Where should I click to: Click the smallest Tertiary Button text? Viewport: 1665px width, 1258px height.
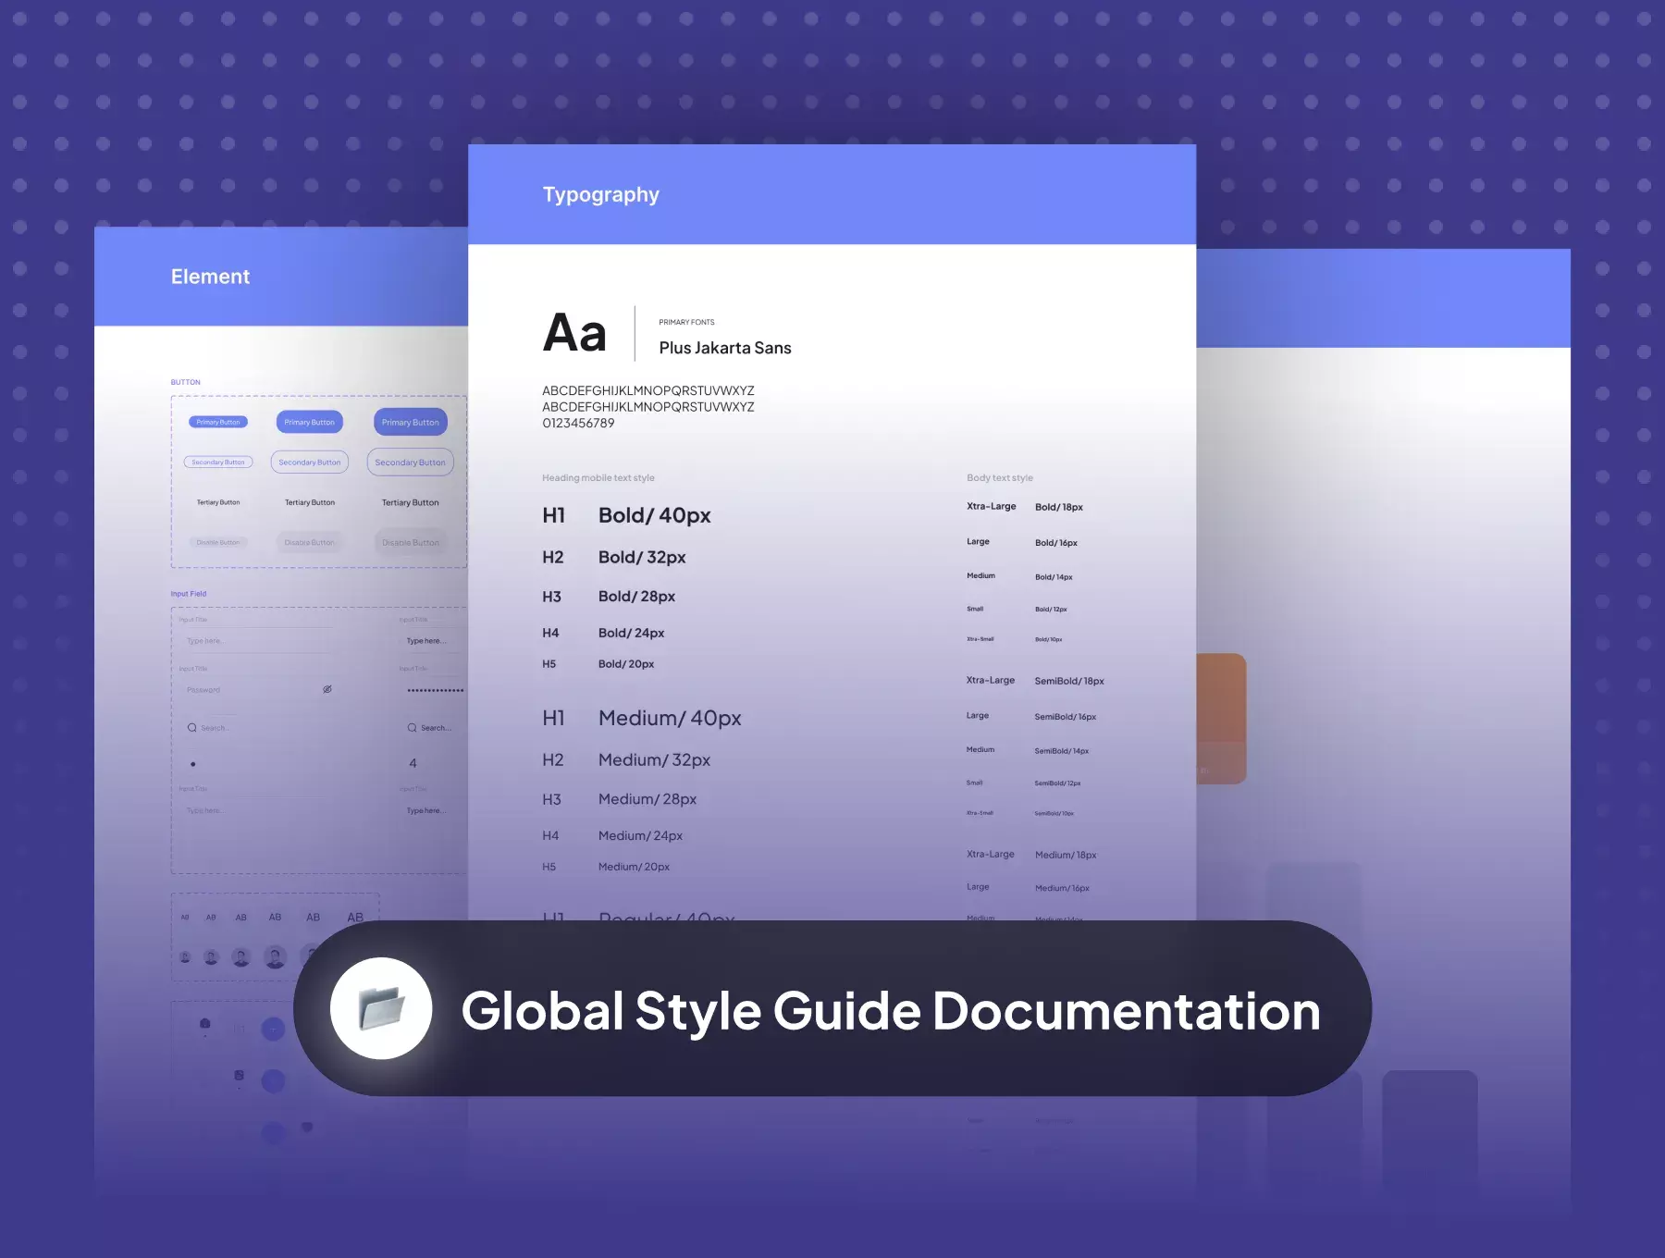(218, 502)
